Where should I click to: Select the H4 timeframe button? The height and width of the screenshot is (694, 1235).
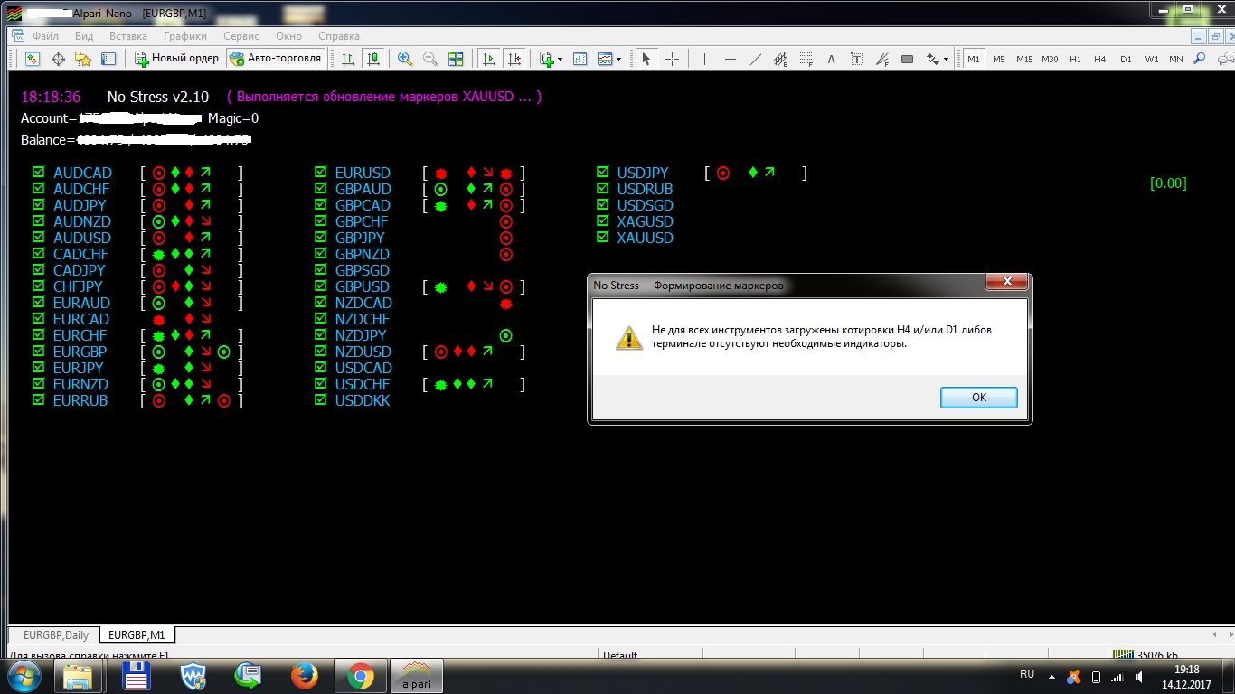1099,59
